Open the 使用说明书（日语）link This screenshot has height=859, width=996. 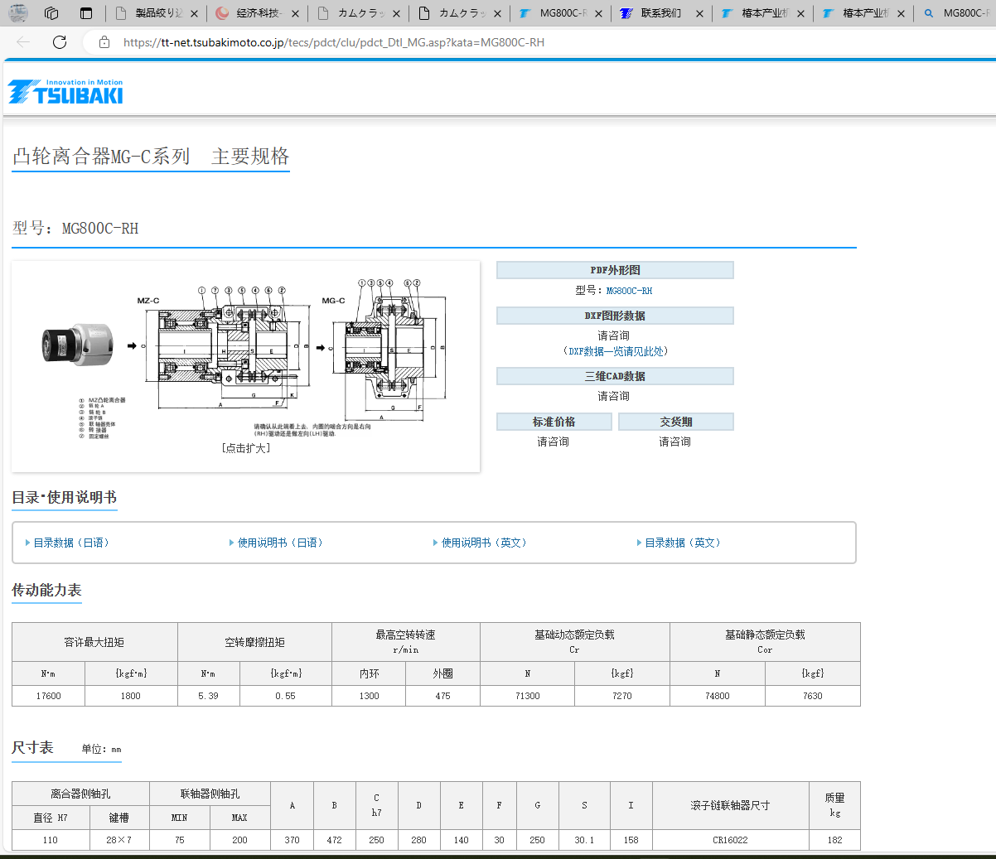pyautogui.click(x=278, y=543)
